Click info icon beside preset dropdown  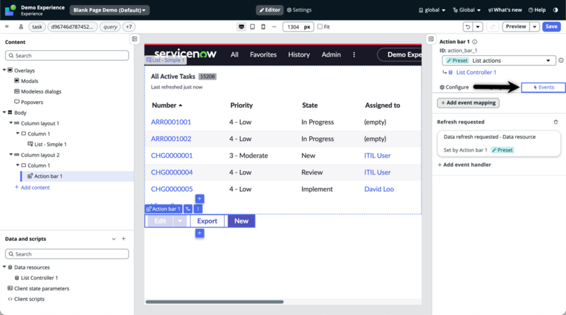click(x=561, y=61)
